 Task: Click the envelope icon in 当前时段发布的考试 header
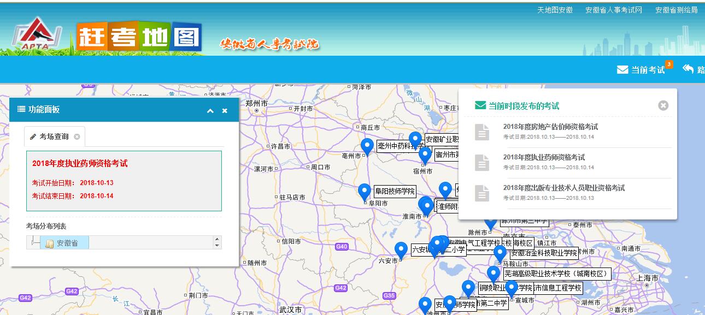pos(480,105)
